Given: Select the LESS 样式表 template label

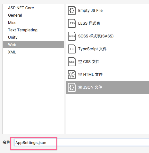Looking at the screenshot, I should (89, 23).
